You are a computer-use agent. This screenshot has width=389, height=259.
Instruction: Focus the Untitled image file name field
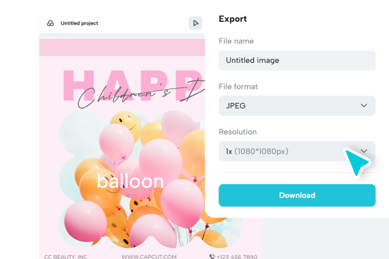297,61
